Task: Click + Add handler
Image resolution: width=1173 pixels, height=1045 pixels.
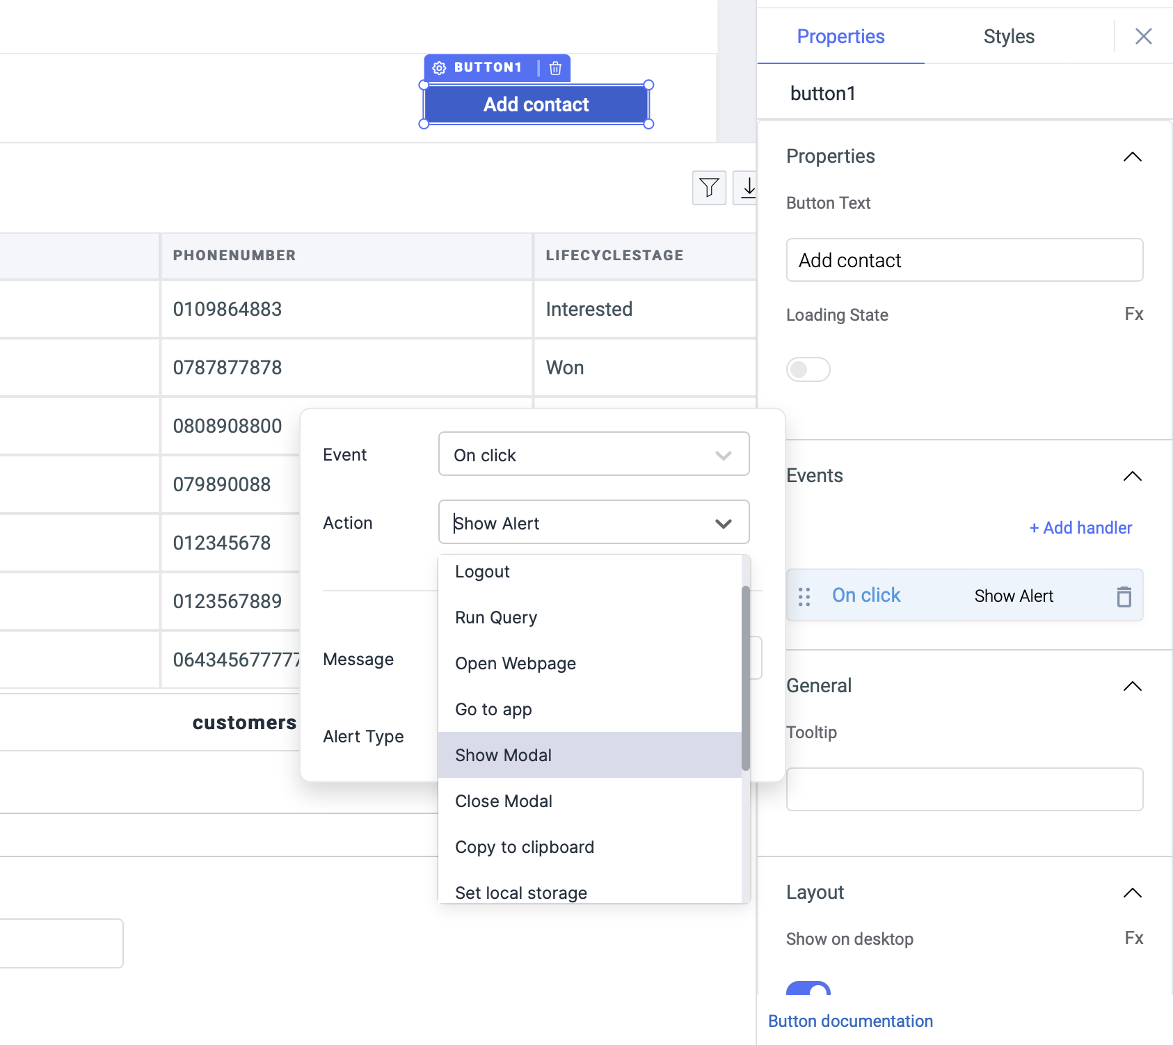Action: pos(1079,527)
